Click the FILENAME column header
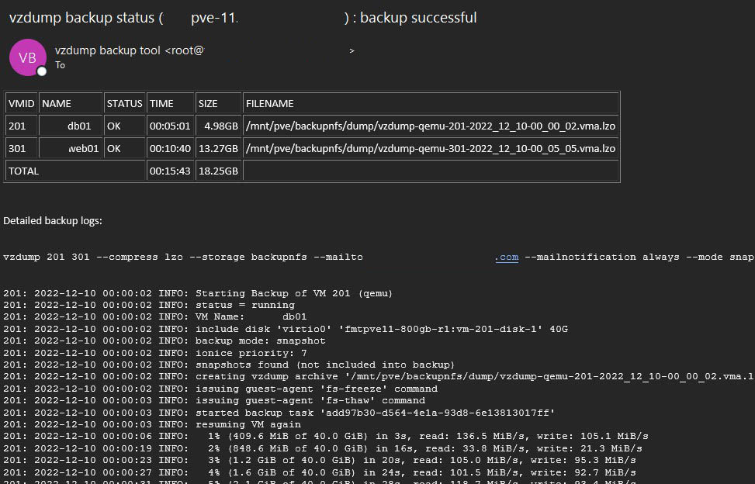The width and height of the screenshot is (755, 484). [269, 103]
